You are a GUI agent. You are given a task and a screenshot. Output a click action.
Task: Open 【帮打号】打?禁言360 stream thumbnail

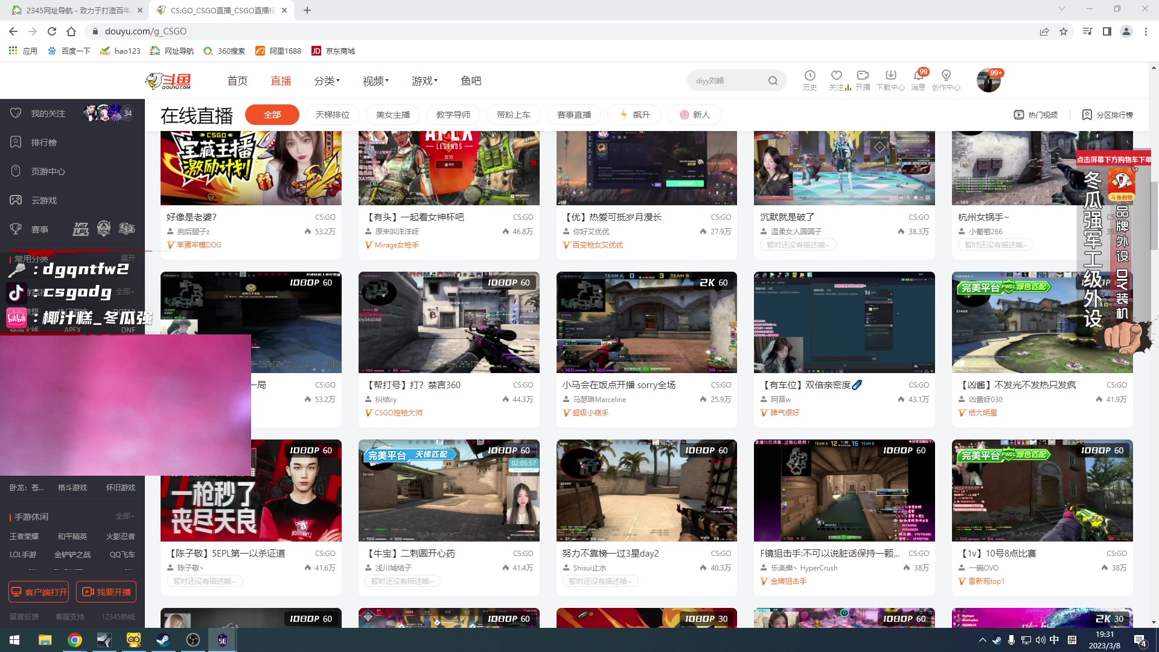[449, 322]
